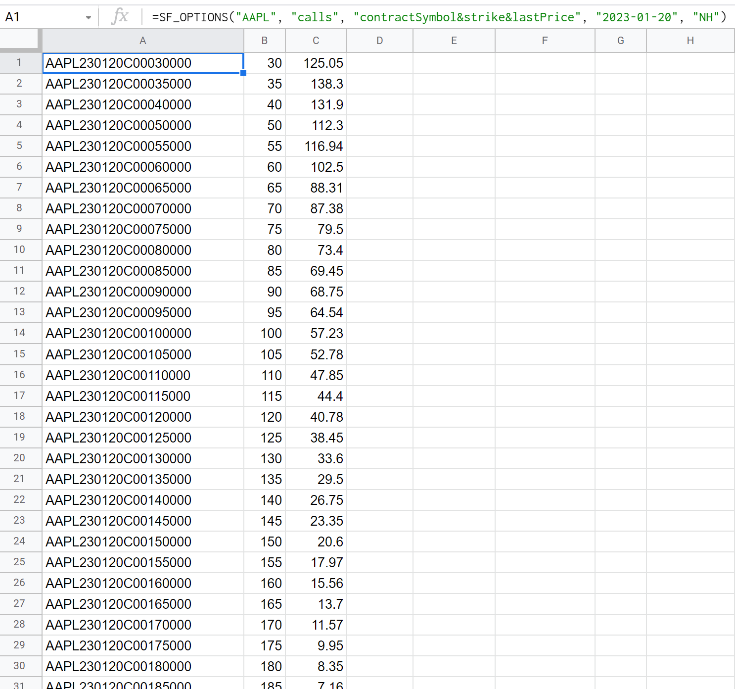Click cell AAPL230120C00140000
Image resolution: width=735 pixels, height=689 pixels.
143,500
